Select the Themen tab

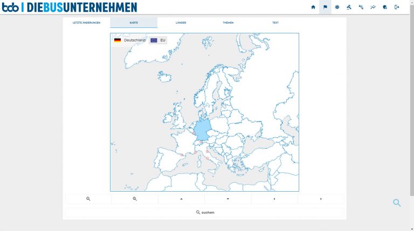pyautogui.click(x=228, y=23)
